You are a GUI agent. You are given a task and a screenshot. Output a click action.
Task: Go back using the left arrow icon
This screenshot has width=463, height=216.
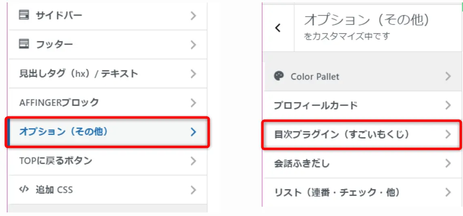tap(278, 28)
